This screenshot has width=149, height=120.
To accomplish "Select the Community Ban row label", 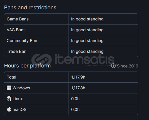I will 22,41.
